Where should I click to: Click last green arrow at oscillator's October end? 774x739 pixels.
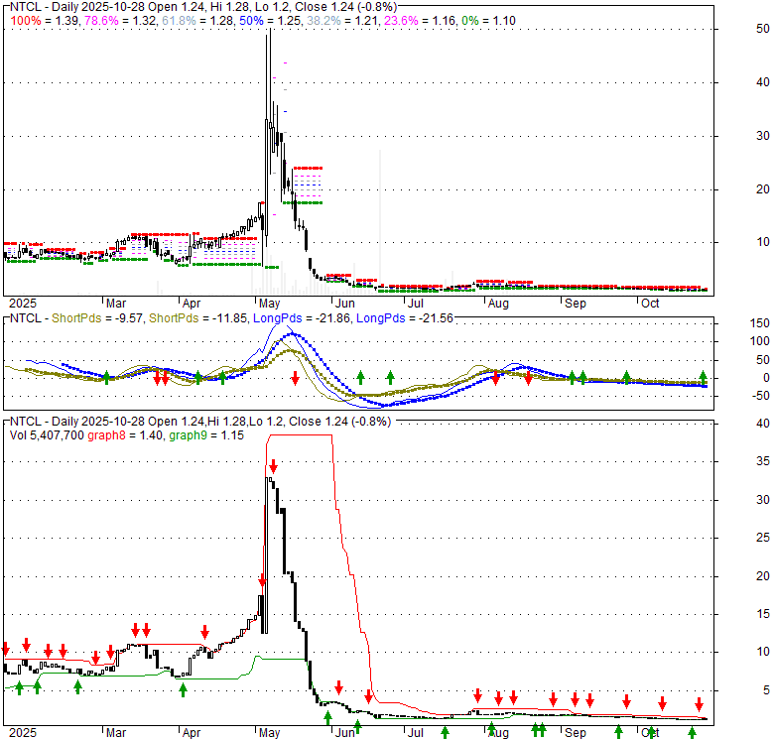[x=703, y=377]
